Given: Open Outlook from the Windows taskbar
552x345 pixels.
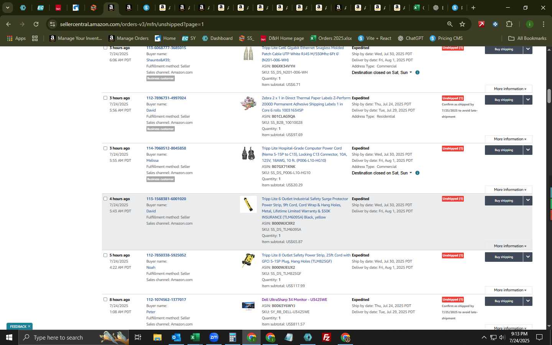Looking at the screenshot, I should click(176, 337).
